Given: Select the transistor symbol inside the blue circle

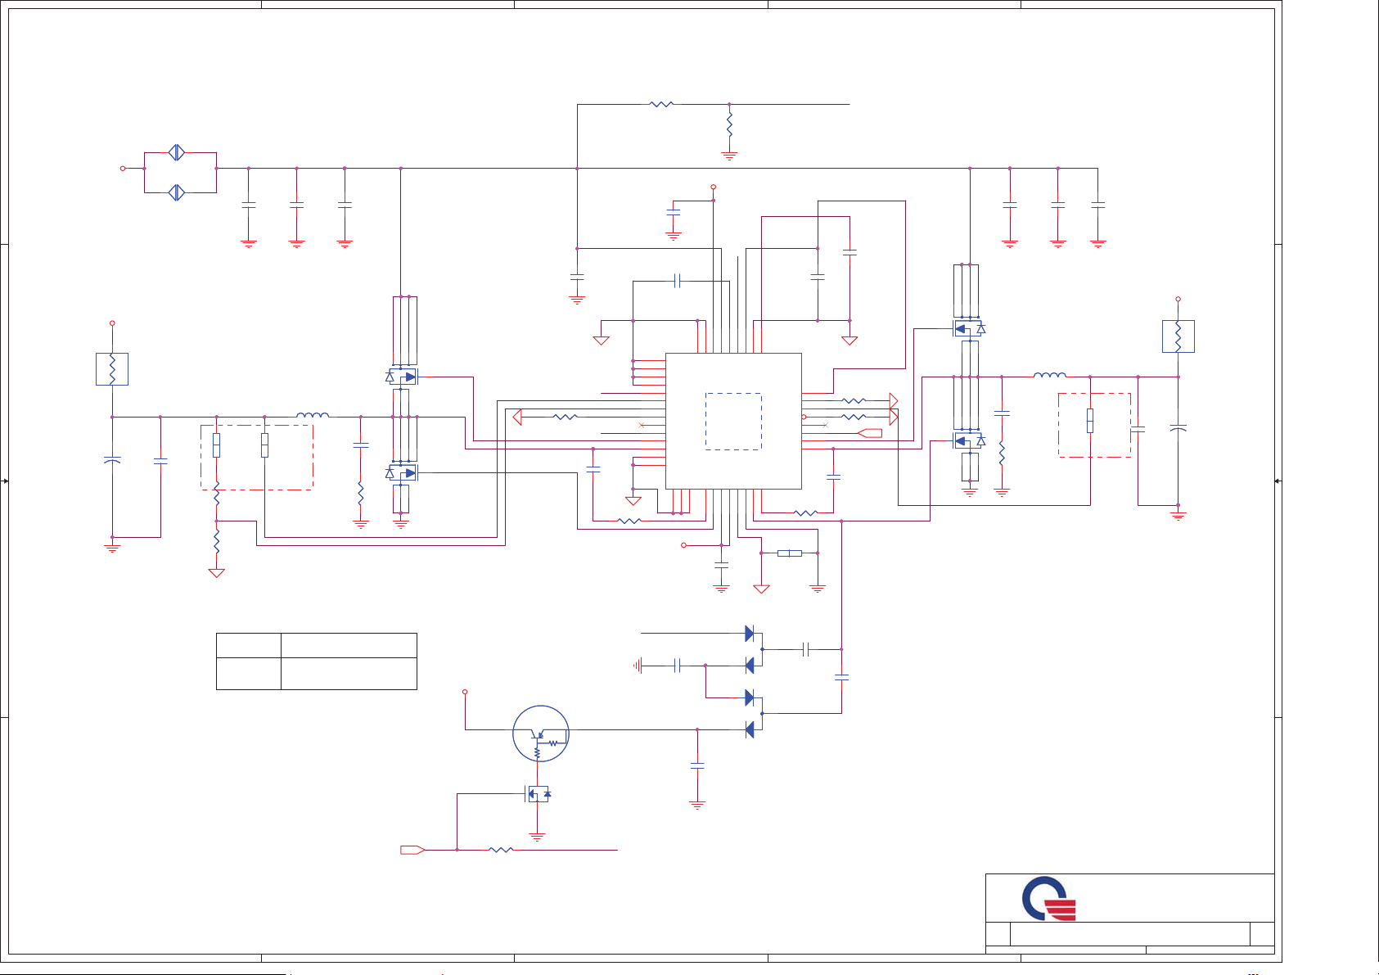Looking at the screenshot, I should [541, 734].
